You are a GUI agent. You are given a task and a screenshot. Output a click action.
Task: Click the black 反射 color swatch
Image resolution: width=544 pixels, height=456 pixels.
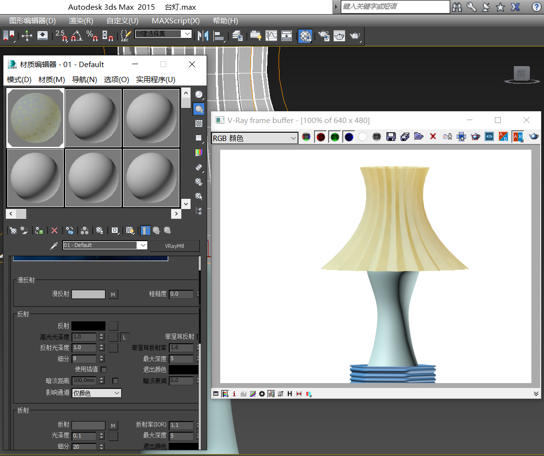tap(88, 326)
